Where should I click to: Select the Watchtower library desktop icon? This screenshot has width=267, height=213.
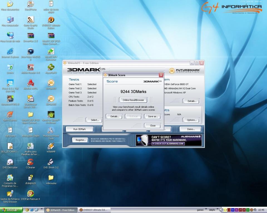point(31,102)
